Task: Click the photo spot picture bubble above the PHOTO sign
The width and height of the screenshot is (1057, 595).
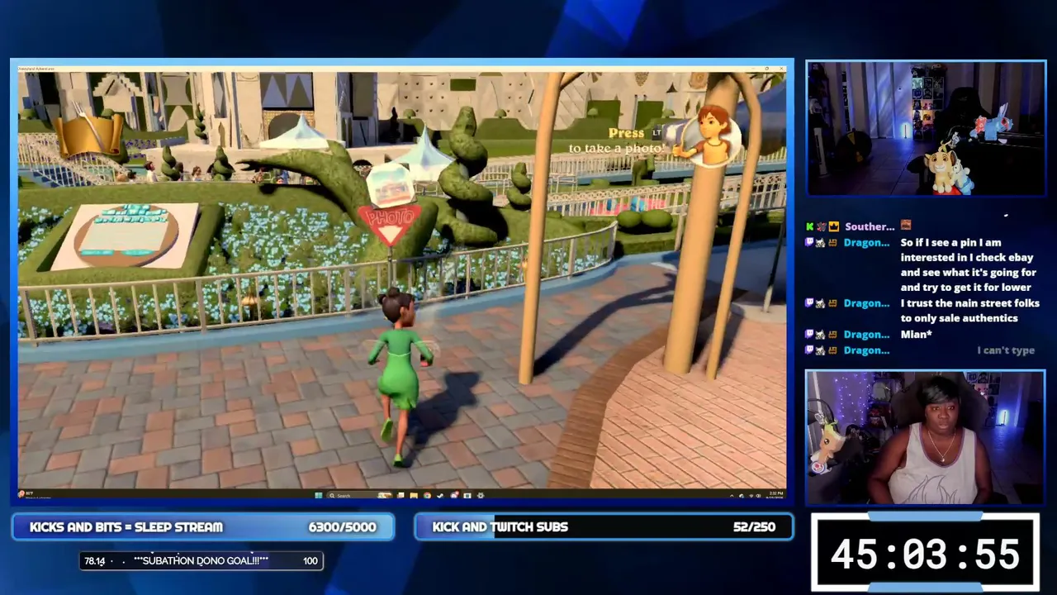Action: pyautogui.click(x=390, y=183)
